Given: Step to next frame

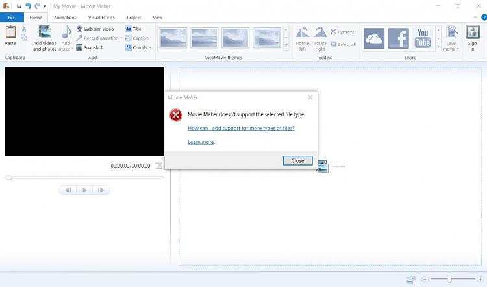Looking at the screenshot, I should (x=101, y=190).
